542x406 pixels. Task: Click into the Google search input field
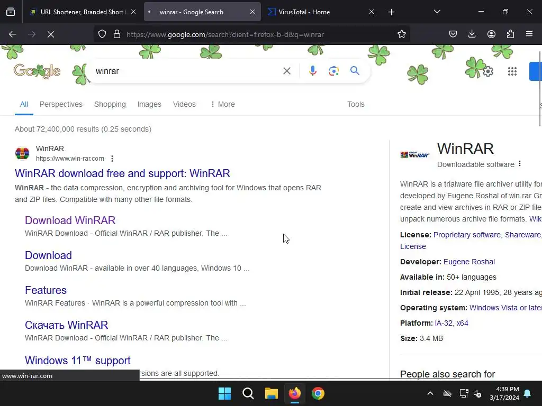coord(187,71)
